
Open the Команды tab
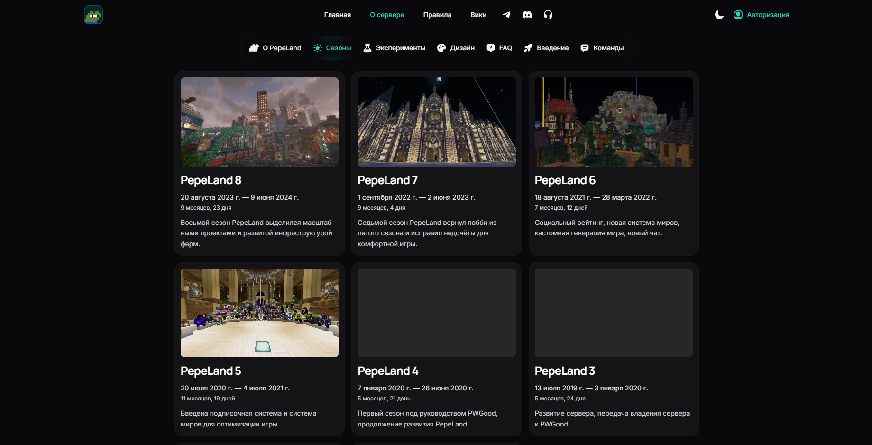click(608, 48)
